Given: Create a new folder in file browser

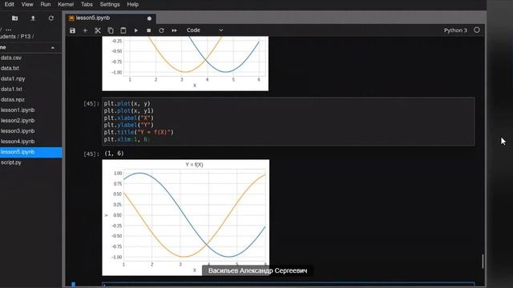Looking at the screenshot, I should [x=14, y=18].
